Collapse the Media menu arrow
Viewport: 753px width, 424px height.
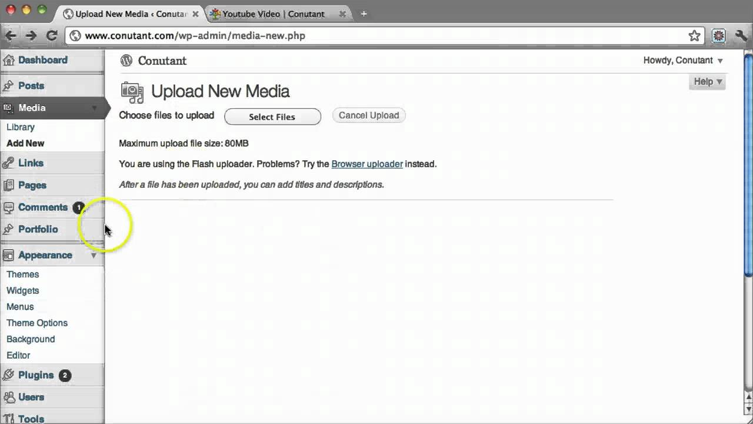[x=94, y=108]
